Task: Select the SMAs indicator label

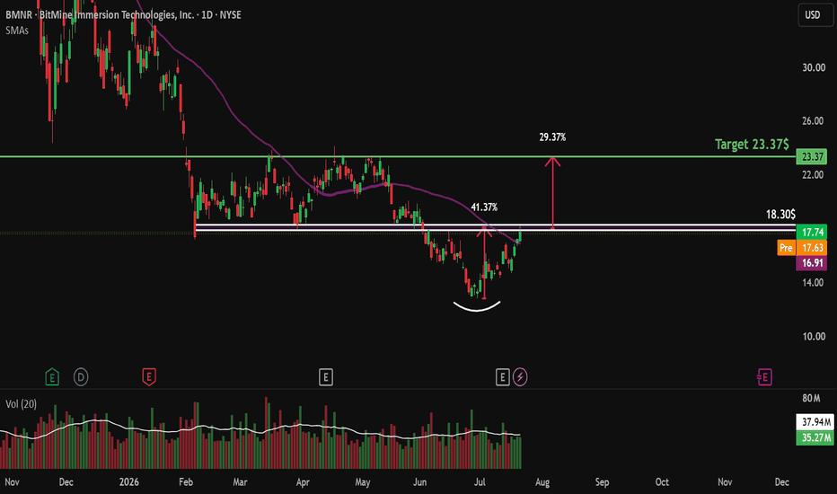Action: click(17, 31)
